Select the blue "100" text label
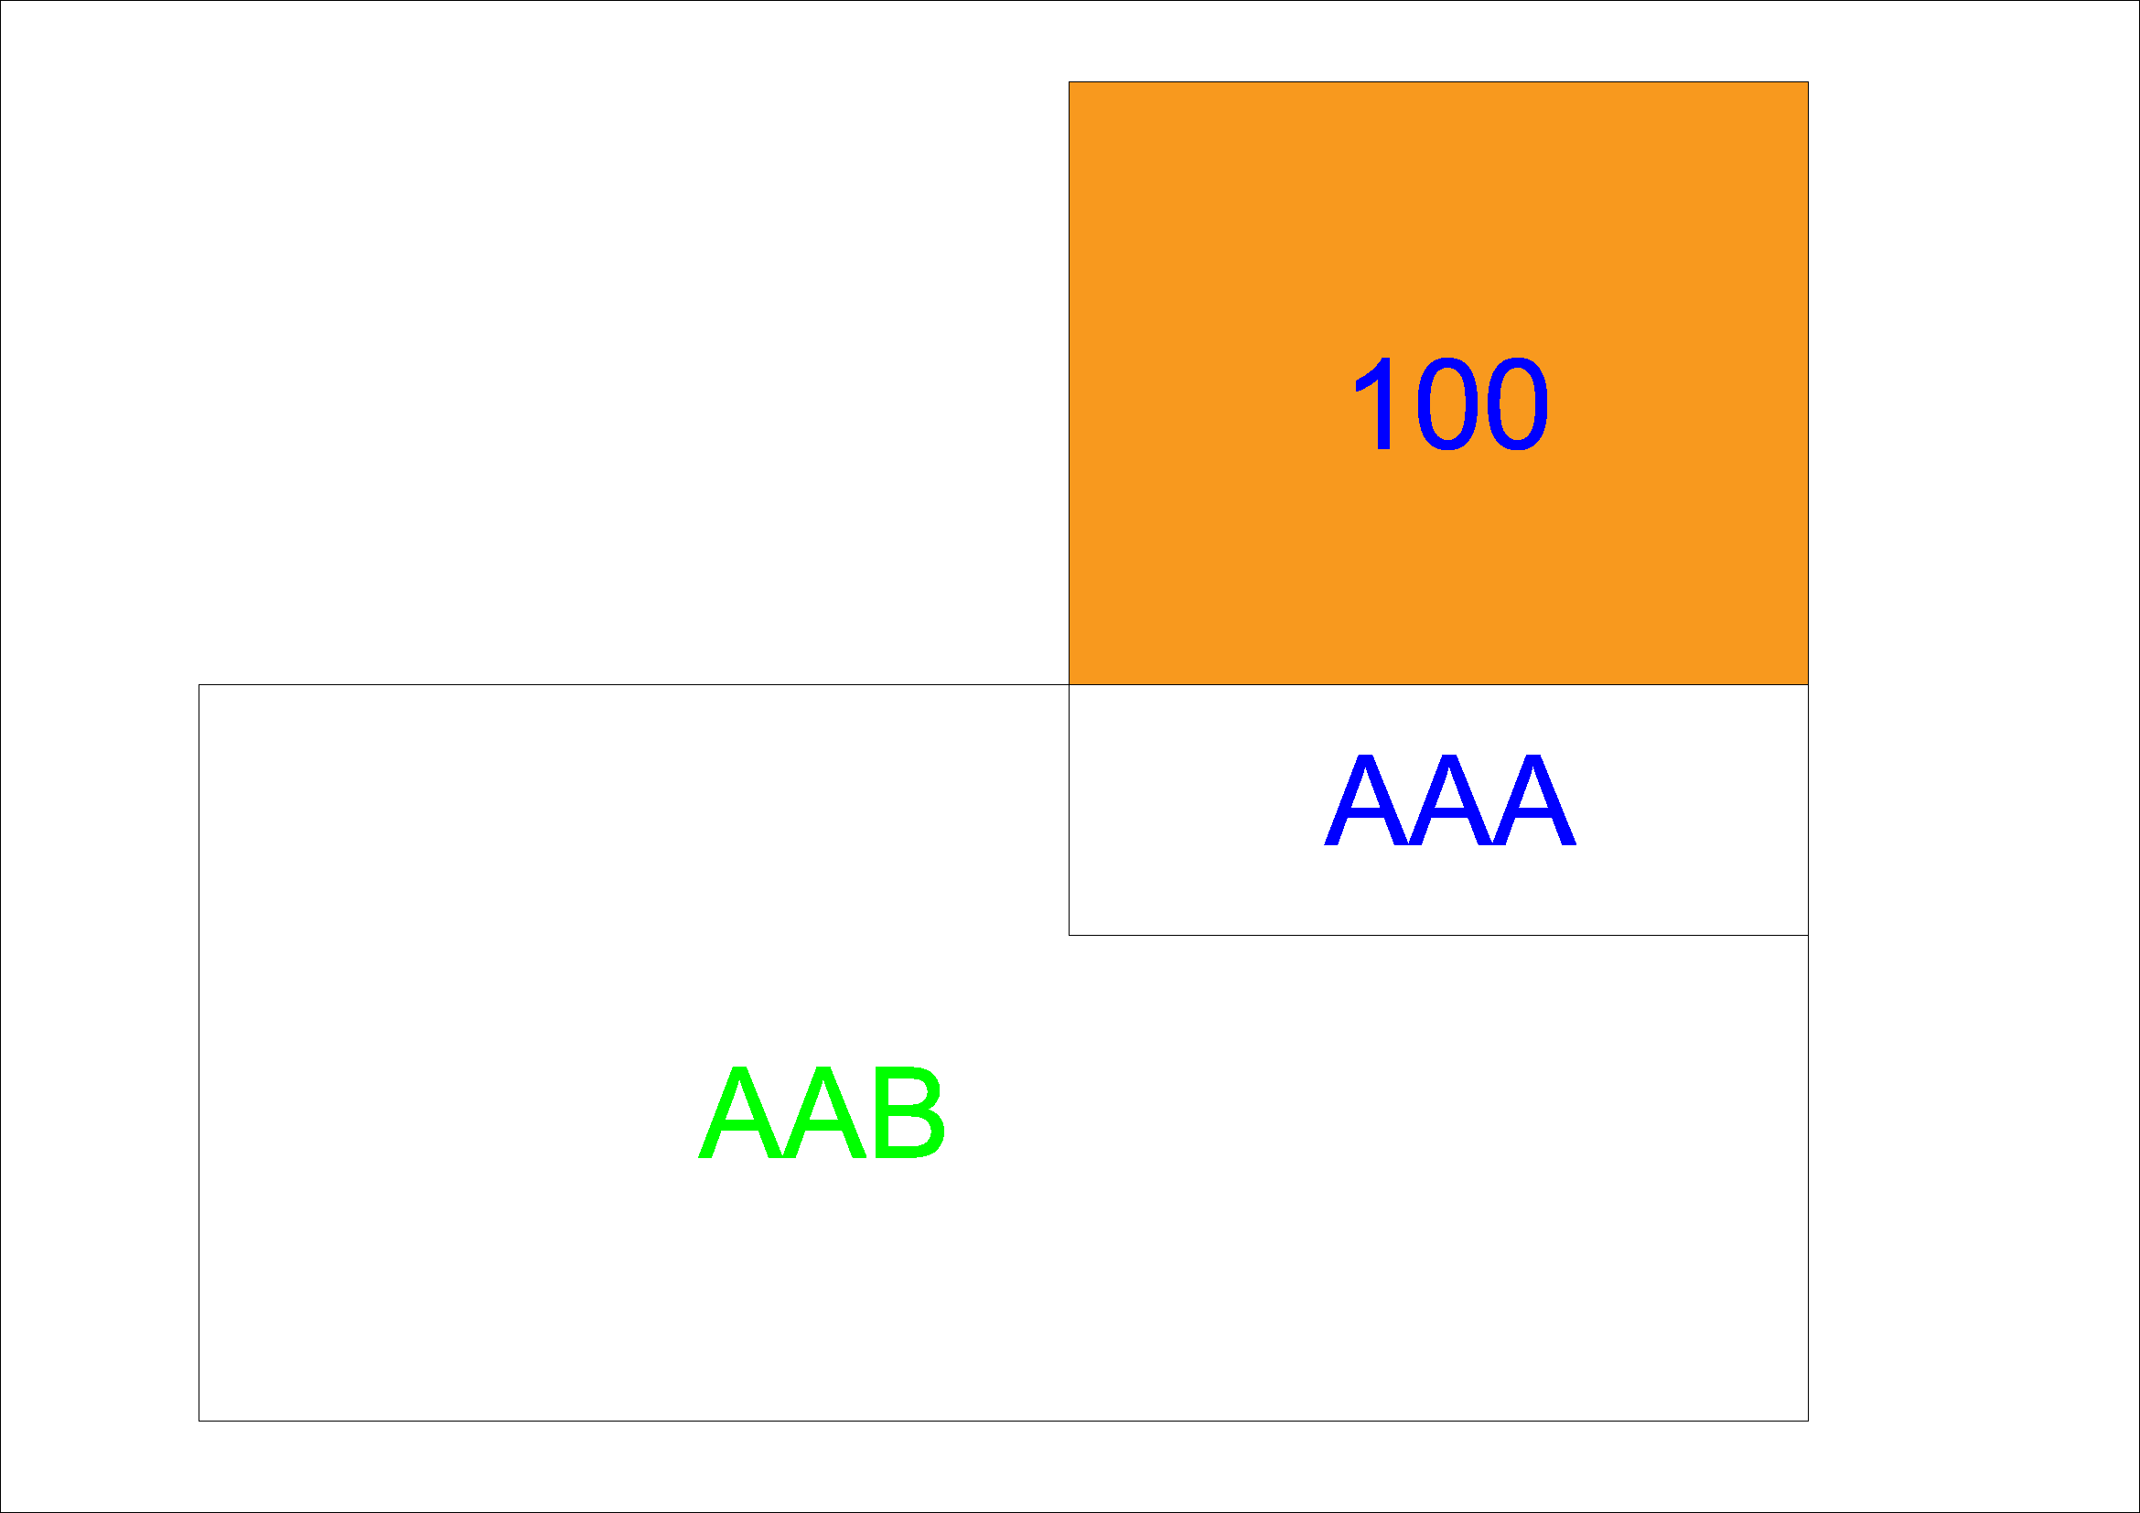The height and width of the screenshot is (1513, 2140). 1449,404
